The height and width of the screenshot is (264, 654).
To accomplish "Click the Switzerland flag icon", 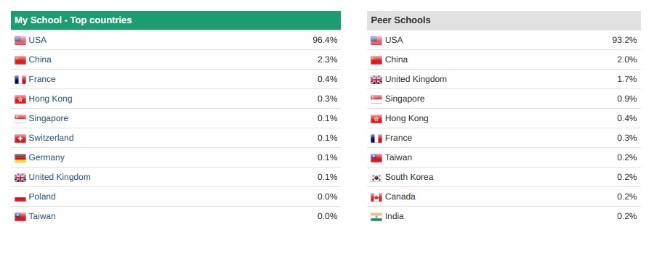I will click(x=20, y=139).
